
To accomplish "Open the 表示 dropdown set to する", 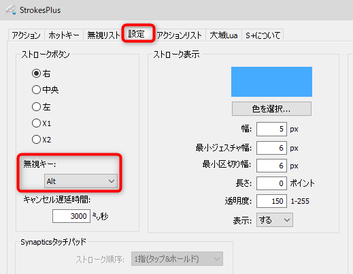I will 275,220.
